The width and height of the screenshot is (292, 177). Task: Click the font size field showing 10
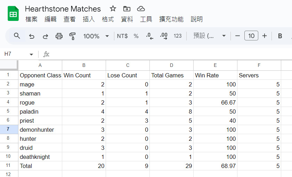[x=251, y=36]
